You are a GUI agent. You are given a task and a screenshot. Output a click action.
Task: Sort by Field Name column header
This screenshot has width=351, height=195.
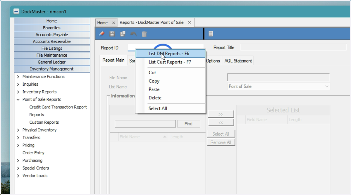pyautogui.click(x=143, y=137)
